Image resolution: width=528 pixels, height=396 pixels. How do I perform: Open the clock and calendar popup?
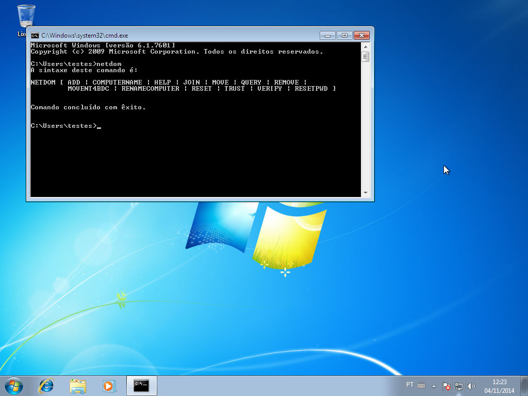499,385
